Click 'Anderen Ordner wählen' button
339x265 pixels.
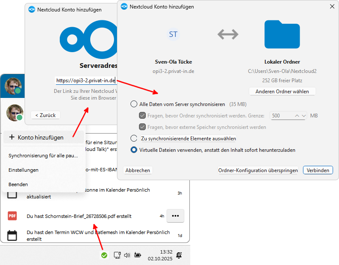(282, 92)
